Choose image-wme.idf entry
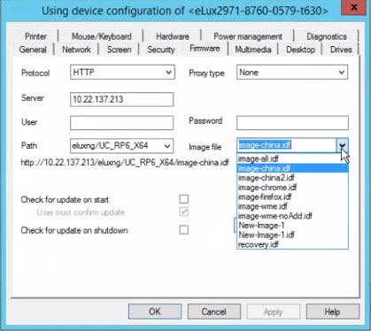Viewport: 371px width, 331px height. [x=292, y=206]
